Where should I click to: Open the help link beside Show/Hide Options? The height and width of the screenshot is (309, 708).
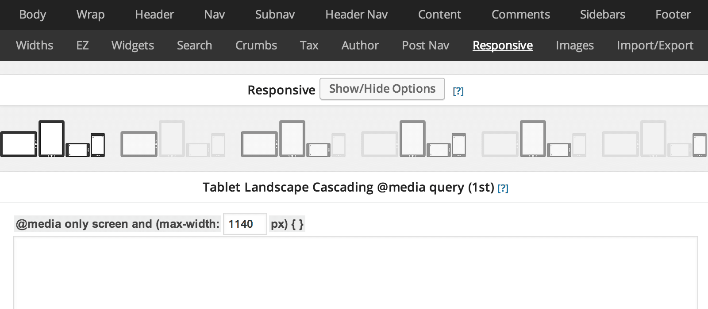click(x=458, y=91)
